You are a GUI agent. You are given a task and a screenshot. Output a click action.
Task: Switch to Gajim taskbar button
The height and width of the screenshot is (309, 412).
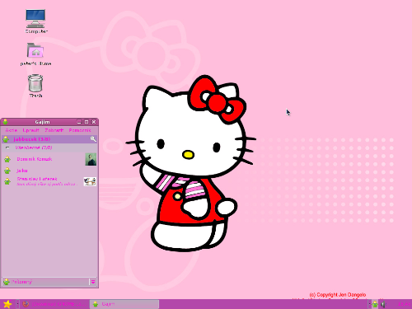point(124,304)
